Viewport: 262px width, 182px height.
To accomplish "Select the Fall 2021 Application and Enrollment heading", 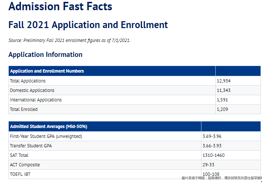I will [x=88, y=25].
